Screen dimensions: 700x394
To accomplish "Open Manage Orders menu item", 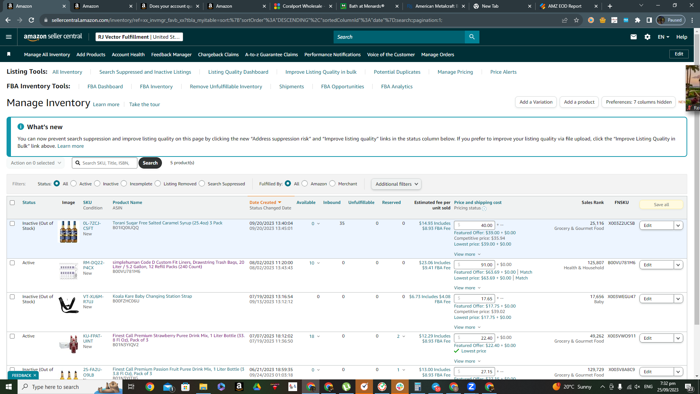I will [x=437, y=54].
